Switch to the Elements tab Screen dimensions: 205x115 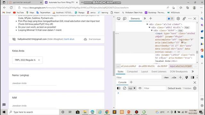(x=135, y=19)
